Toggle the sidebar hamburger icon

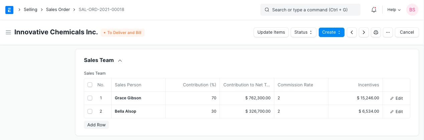(8, 32)
